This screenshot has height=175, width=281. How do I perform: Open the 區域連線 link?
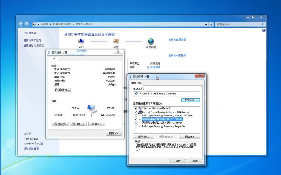pos(155,67)
